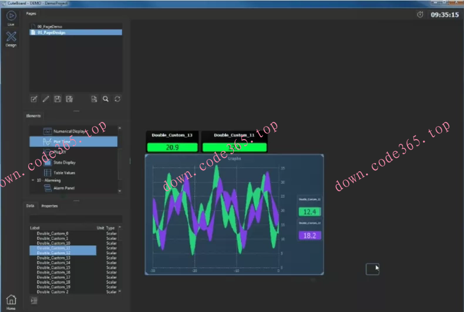The image size is (464, 312).
Task: Switch to Live mode
Action: 11,18
